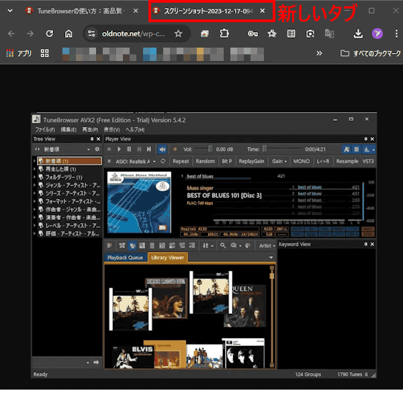Click the list display icon beside spectrum icon
This screenshot has width=403, height=403.
(x=357, y=150)
